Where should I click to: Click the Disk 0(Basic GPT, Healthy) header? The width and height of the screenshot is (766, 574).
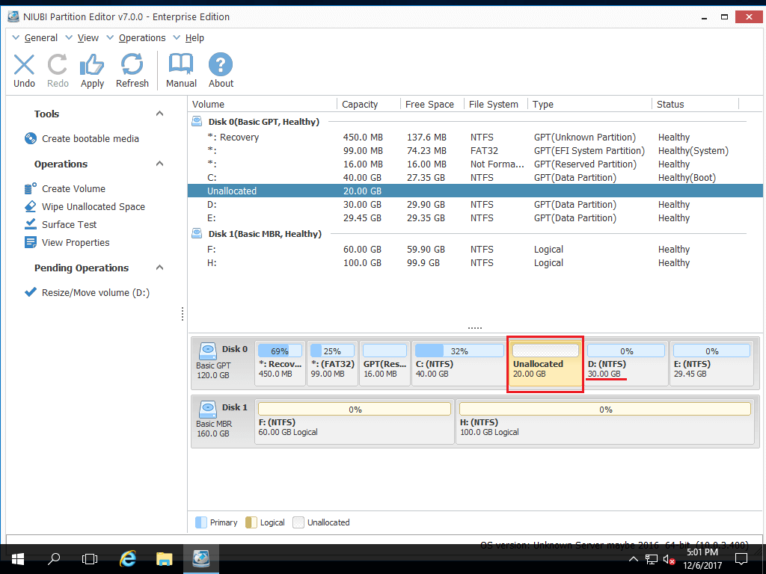(264, 122)
